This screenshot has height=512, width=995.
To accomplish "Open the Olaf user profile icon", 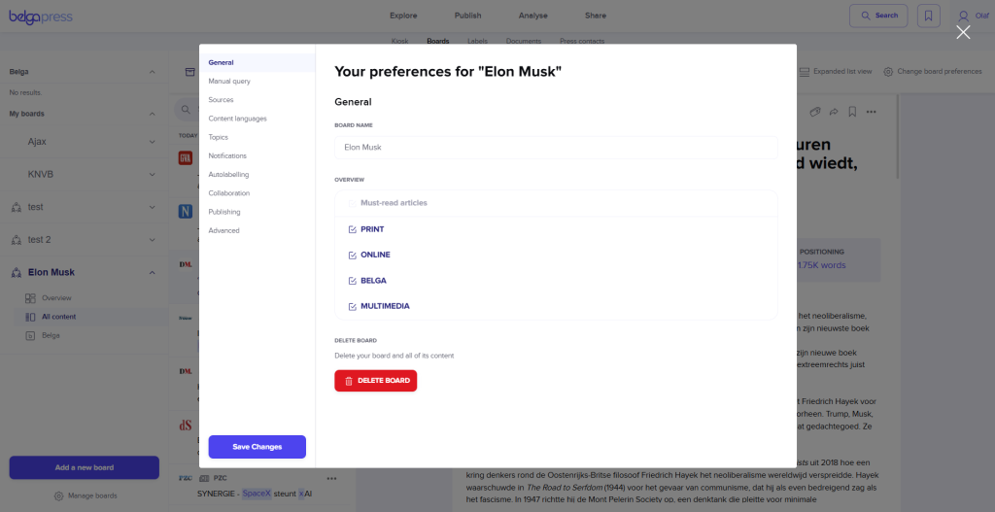I will pyautogui.click(x=964, y=16).
